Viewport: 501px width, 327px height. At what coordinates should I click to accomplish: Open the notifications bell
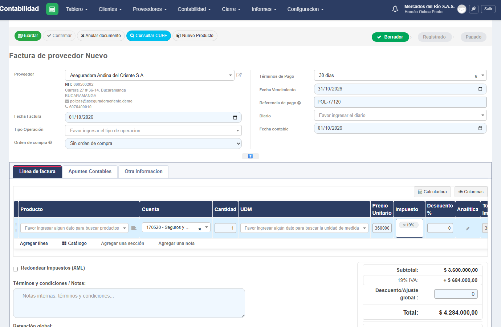tap(395, 9)
